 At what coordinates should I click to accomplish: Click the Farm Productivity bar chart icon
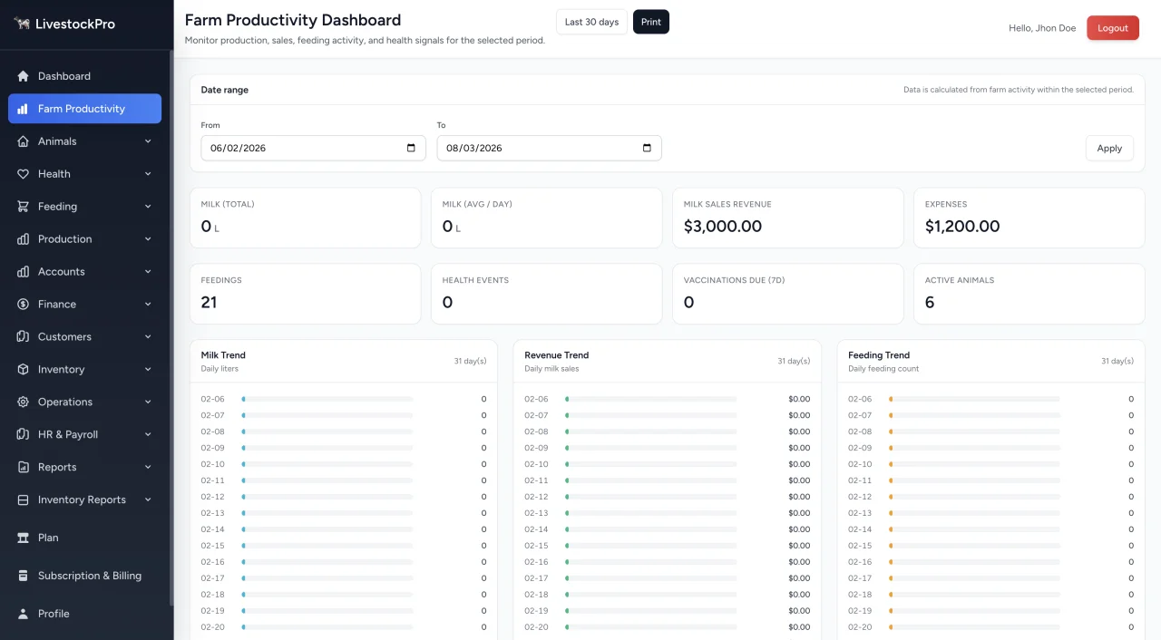pyautogui.click(x=23, y=109)
